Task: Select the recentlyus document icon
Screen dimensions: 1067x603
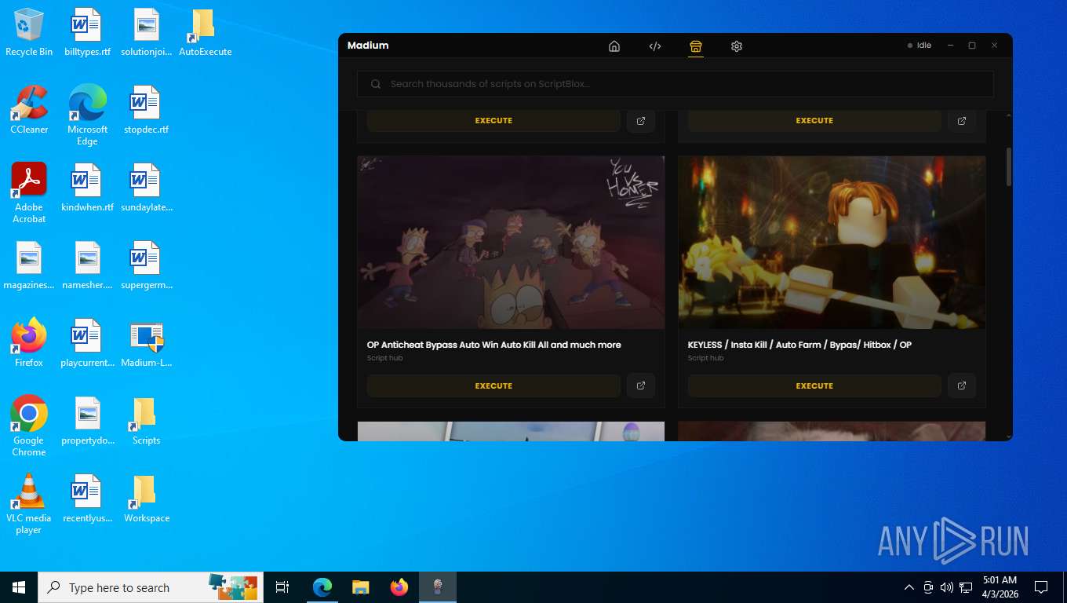Action: point(87,499)
